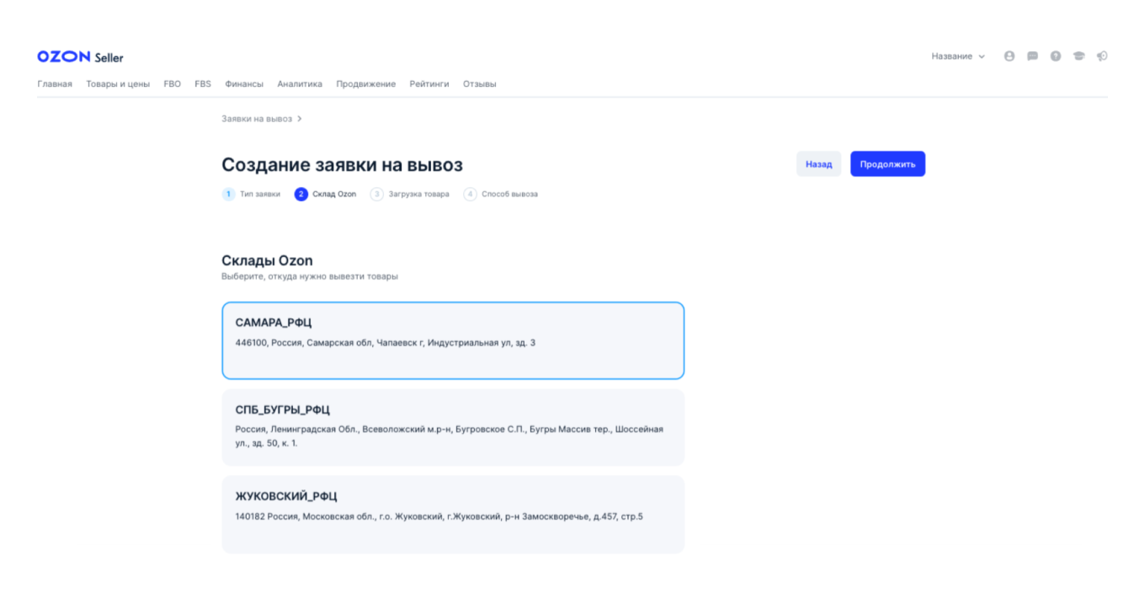Select the САМАРА_РФЦ warehouse card
1145x609 pixels.
pyautogui.click(x=453, y=340)
